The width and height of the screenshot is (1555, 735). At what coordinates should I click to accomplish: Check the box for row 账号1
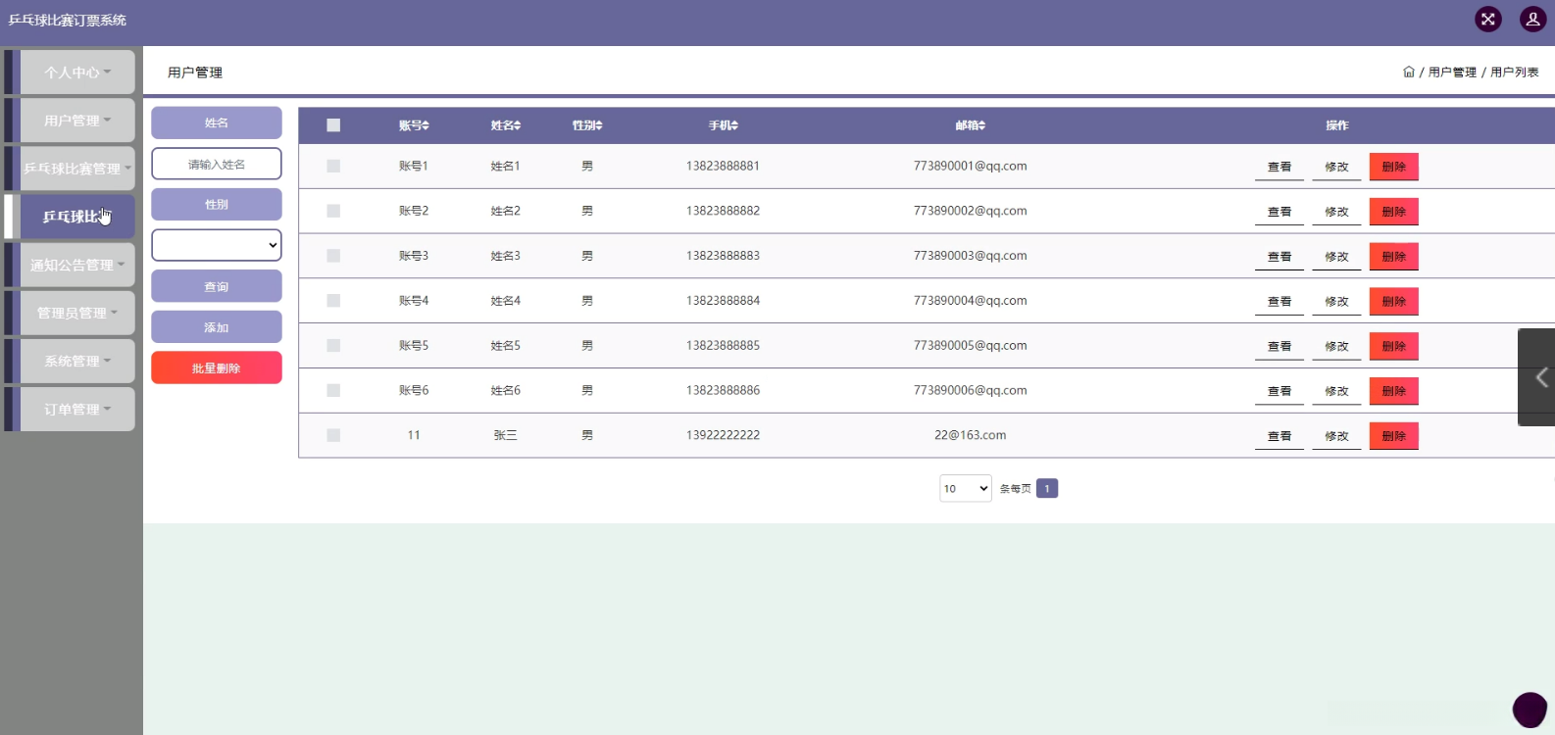pos(333,167)
